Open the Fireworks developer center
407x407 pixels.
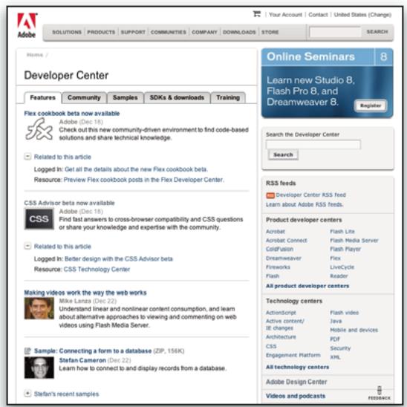pos(278,267)
